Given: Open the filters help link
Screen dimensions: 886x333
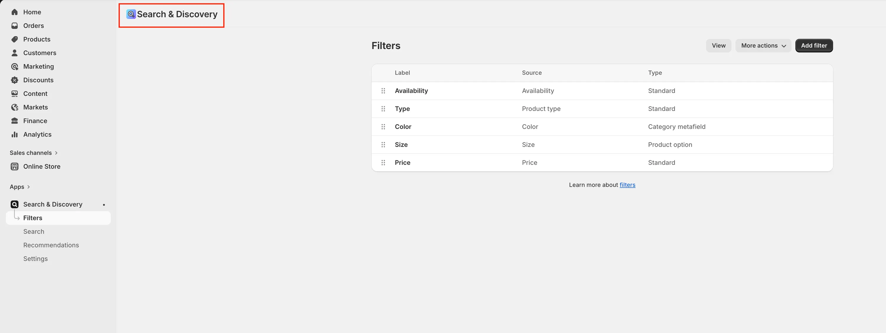Looking at the screenshot, I should click(x=627, y=185).
